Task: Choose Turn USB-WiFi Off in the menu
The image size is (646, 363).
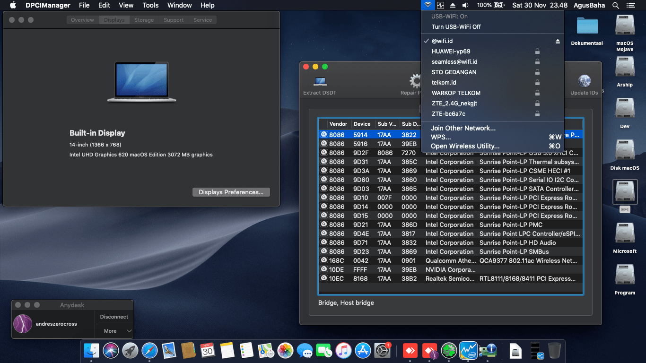Action: (x=492, y=27)
